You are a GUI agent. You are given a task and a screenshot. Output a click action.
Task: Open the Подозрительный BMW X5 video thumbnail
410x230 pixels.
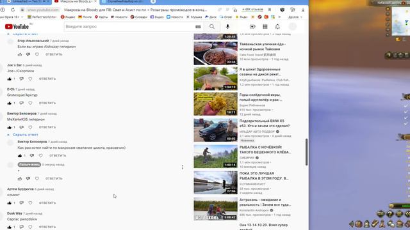point(215,130)
